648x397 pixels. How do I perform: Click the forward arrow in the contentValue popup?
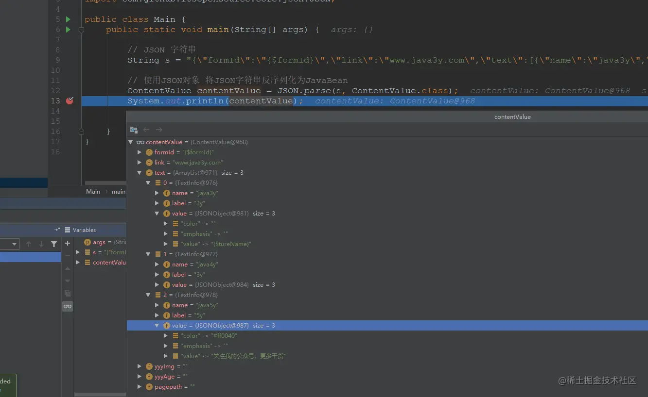pyautogui.click(x=159, y=130)
